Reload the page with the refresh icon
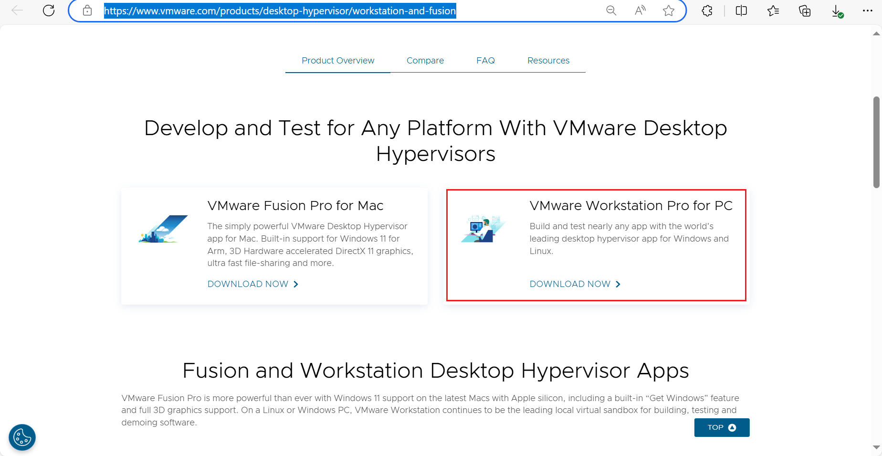This screenshot has height=456, width=882. [x=49, y=11]
